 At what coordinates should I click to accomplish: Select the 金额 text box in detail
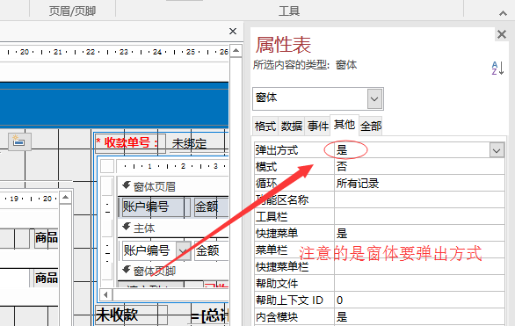coord(211,250)
